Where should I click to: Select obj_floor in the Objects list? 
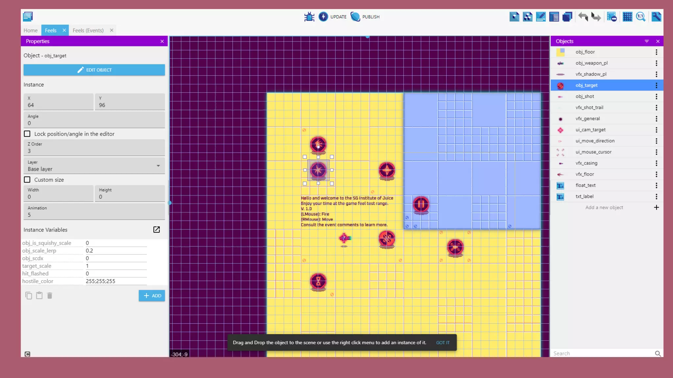[x=585, y=52]
